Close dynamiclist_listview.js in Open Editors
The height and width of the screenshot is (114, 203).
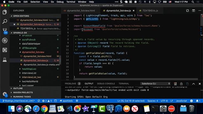(14, 24)
